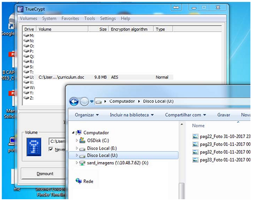The image size is (256, 202).
Task: Click the Dismount button
Action: pos(45,174)
